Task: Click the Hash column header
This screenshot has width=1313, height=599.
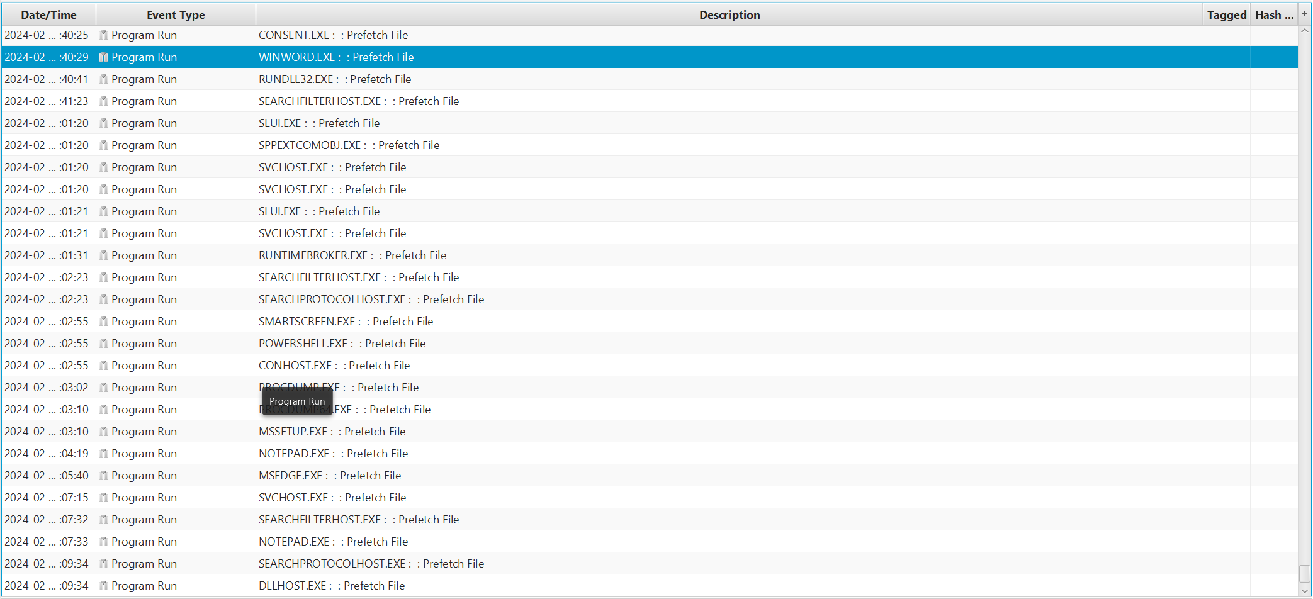Action: click(x=1273, y=15)
